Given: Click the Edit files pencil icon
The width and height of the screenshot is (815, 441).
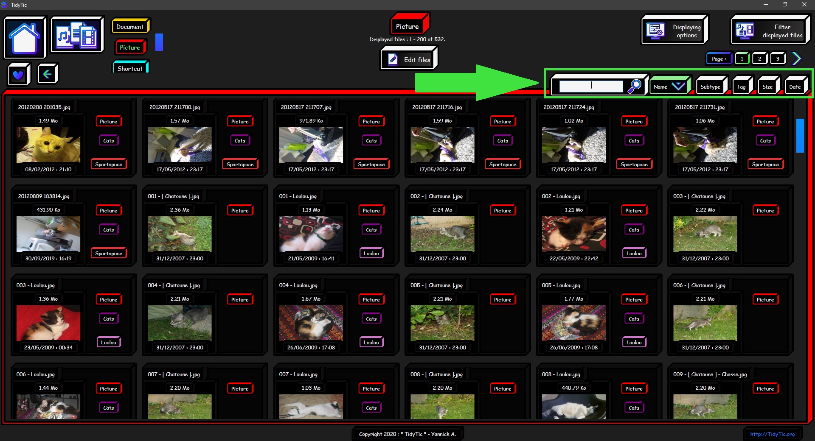Looking at the screenshot, I should point(393,59).
